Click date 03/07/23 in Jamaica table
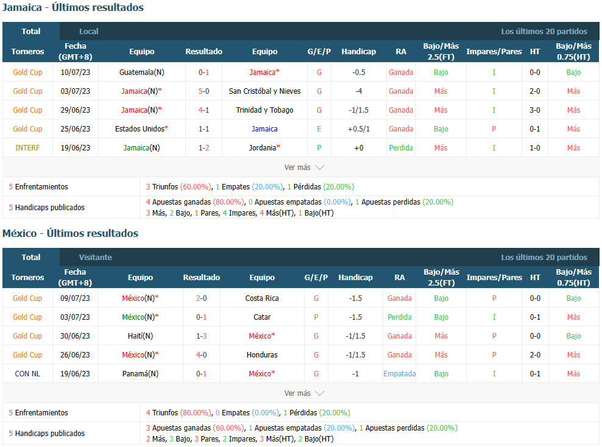Screen dimensions: 602x447 tap(76, 91)
